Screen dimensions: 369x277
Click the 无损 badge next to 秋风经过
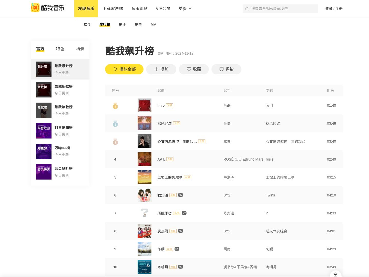coord(177,123)
